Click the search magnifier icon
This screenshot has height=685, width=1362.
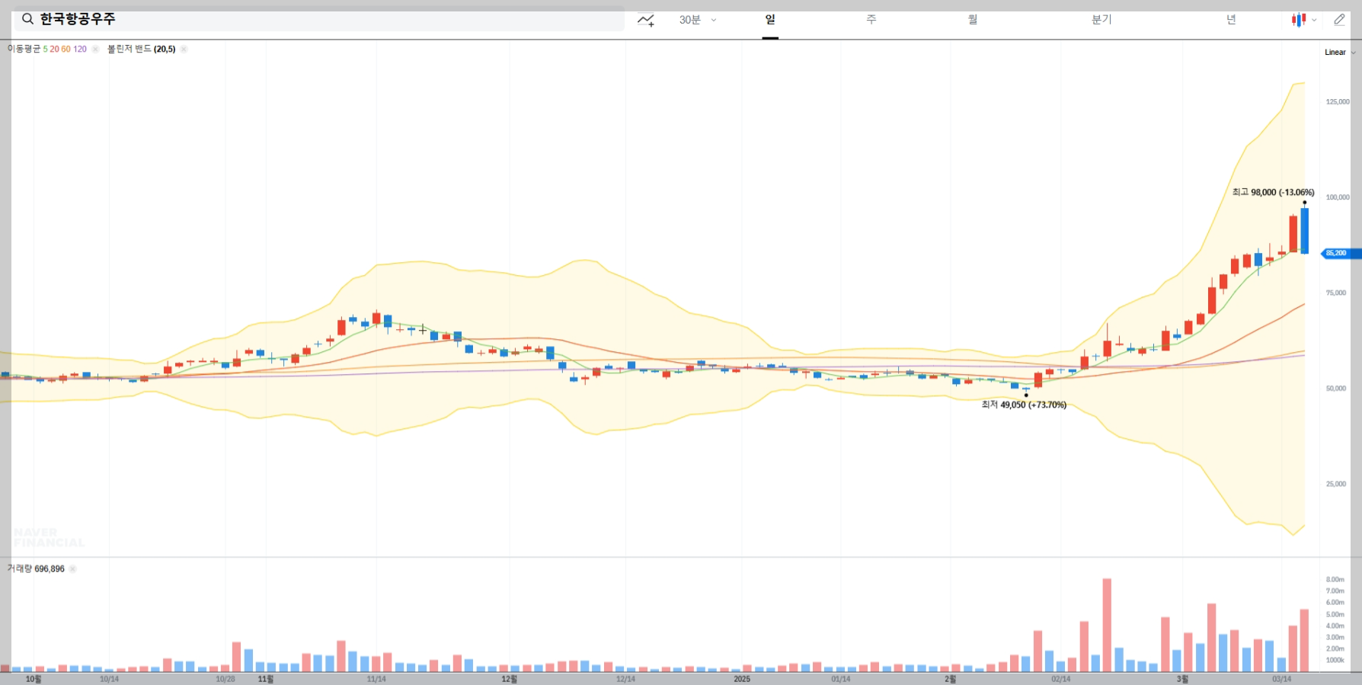pyautogui.click(x=27, y=19)
